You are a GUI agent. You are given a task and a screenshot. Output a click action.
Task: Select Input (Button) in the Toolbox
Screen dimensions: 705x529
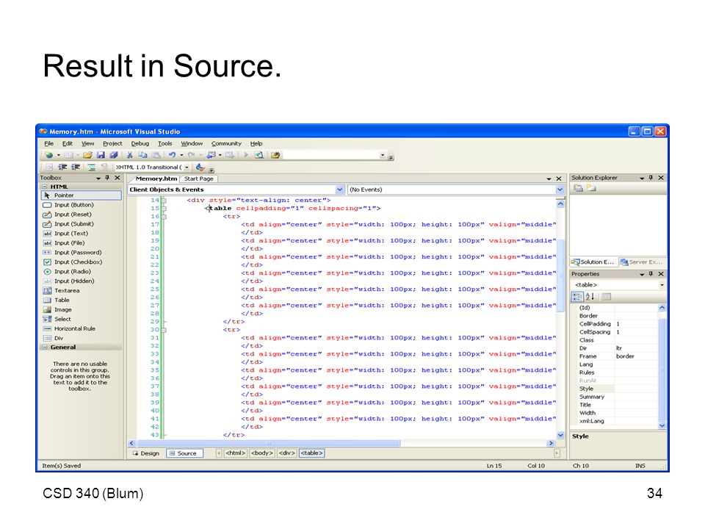[81, 205]
